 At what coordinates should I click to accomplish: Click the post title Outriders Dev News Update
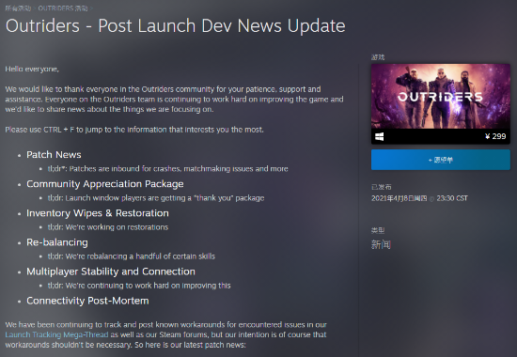[x=176, y=25]
